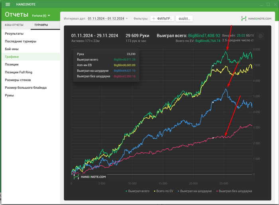This screenshot has width=279, height=205.
Task: Click tooltip value BigBlind2,350.18
Action: 124,76
